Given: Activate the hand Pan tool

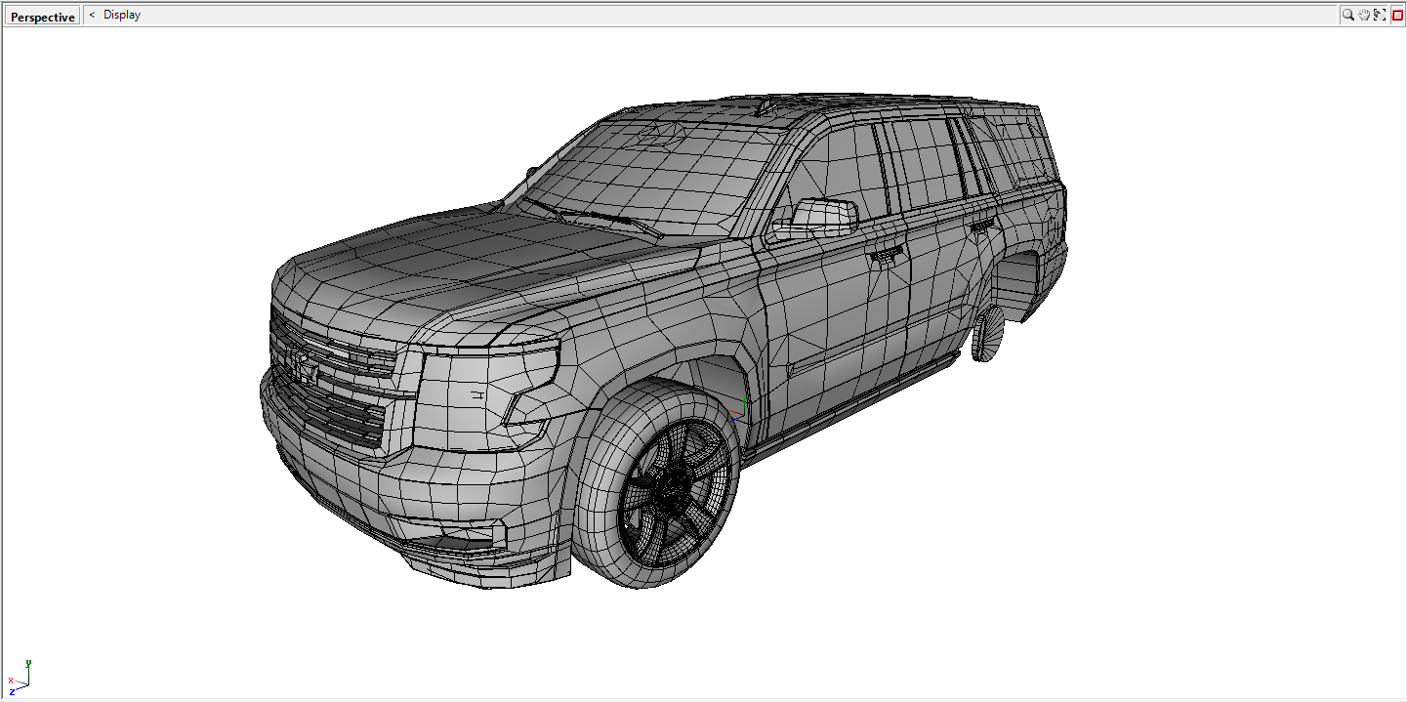Looking at the screenshot, I should pos(1364,15).
